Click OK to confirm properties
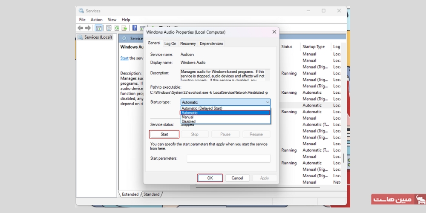 210,178
